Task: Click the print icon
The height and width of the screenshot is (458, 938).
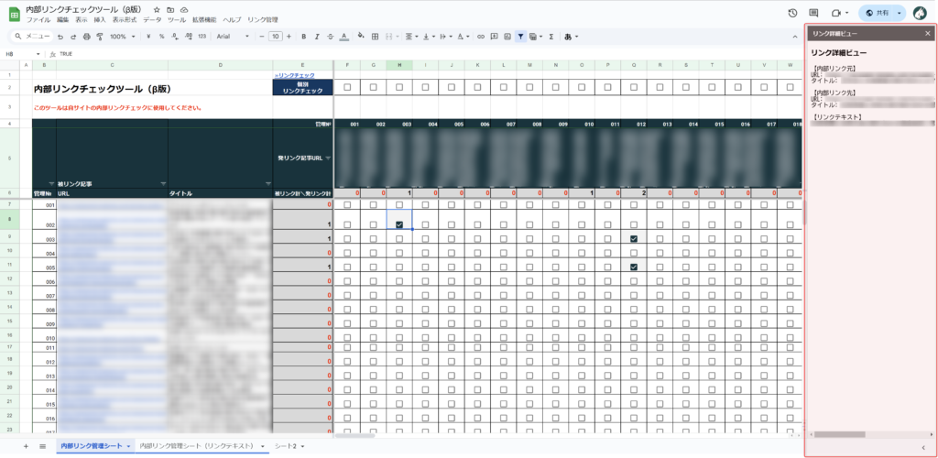Action: 87,37
